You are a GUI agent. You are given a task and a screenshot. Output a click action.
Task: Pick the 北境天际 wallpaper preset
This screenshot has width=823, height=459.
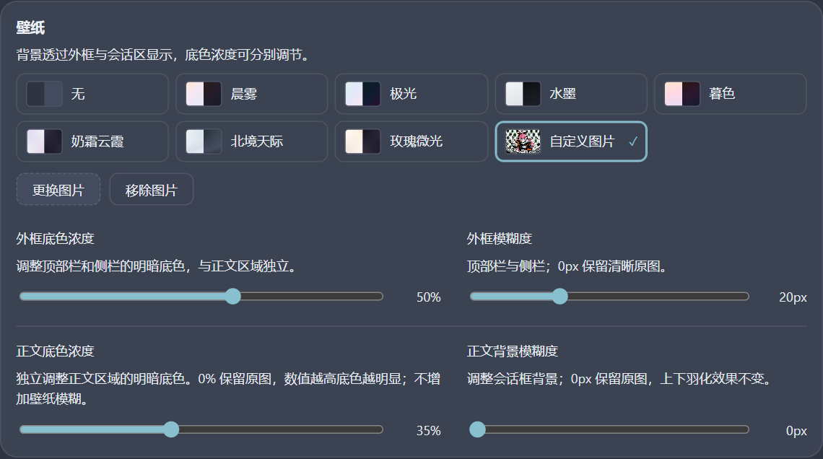click(x=251, y=141)
